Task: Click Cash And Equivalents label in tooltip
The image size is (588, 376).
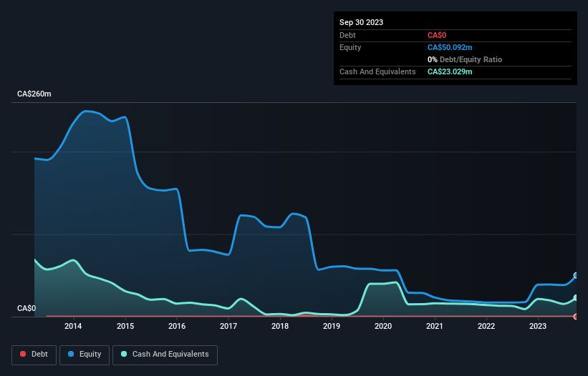Action: [x=377, y=71]
